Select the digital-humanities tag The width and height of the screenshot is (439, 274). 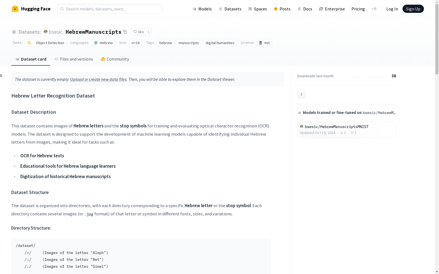point(220,43)
